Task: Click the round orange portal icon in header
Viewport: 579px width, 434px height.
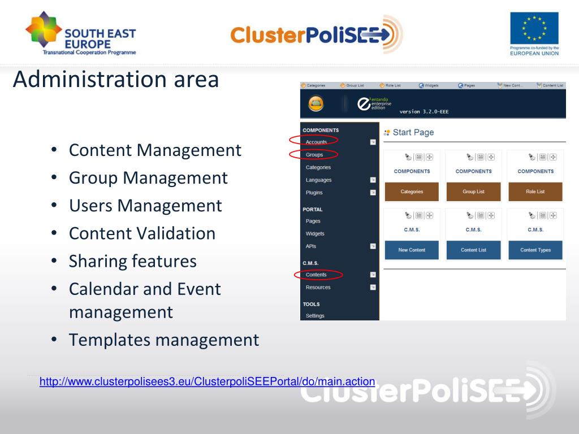Action: (316, 103)
